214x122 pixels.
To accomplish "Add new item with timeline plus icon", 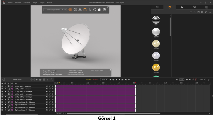I will pyautogui.click(x=37, y=79).
